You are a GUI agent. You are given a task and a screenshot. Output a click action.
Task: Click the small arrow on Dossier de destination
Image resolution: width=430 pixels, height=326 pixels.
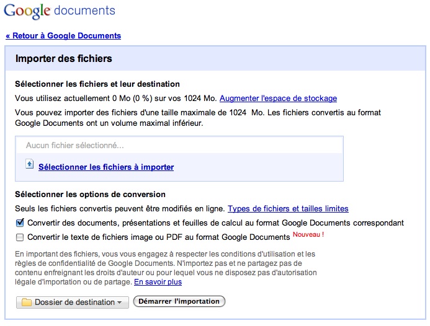[119, 302]
